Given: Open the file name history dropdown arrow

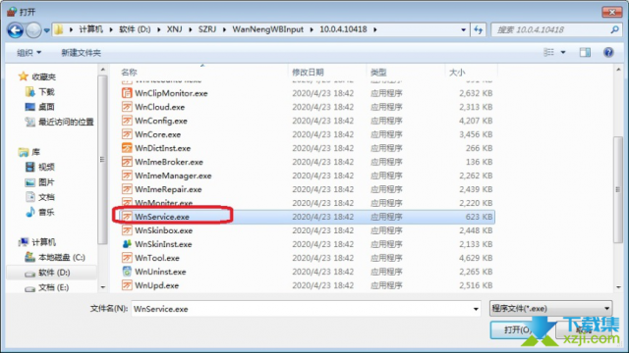Looking at the screenshot, I should point(476,309).
